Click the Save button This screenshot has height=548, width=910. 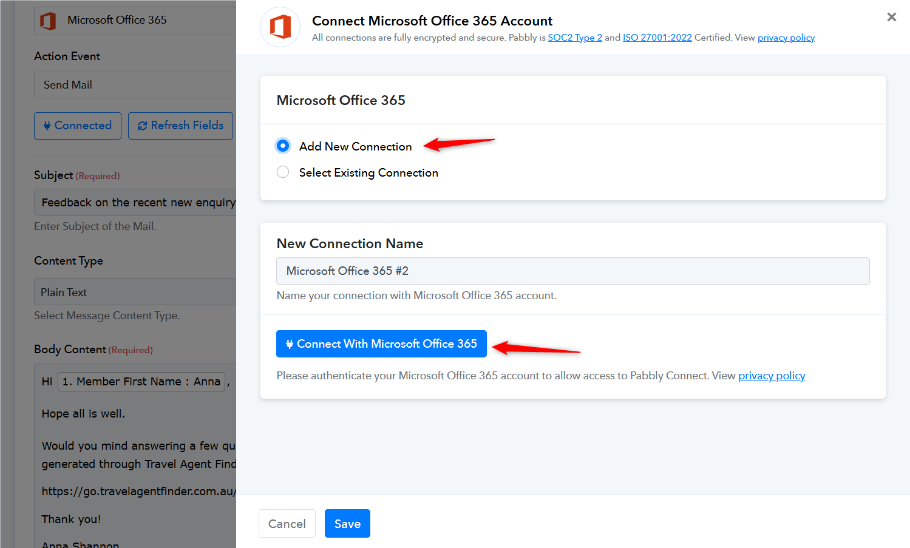tap(347, 523)
